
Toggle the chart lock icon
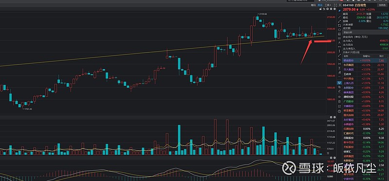tap(320, 9)
